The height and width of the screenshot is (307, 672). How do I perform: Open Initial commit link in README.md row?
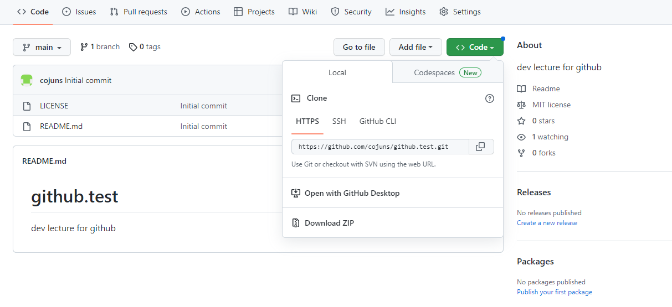pos(204,126)
